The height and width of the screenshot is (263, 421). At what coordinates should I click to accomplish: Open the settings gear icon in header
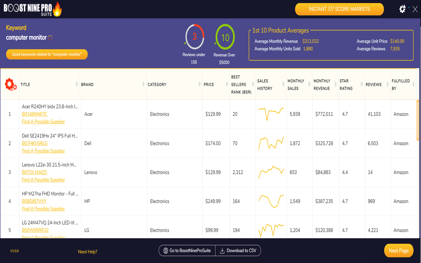point(402,9)
